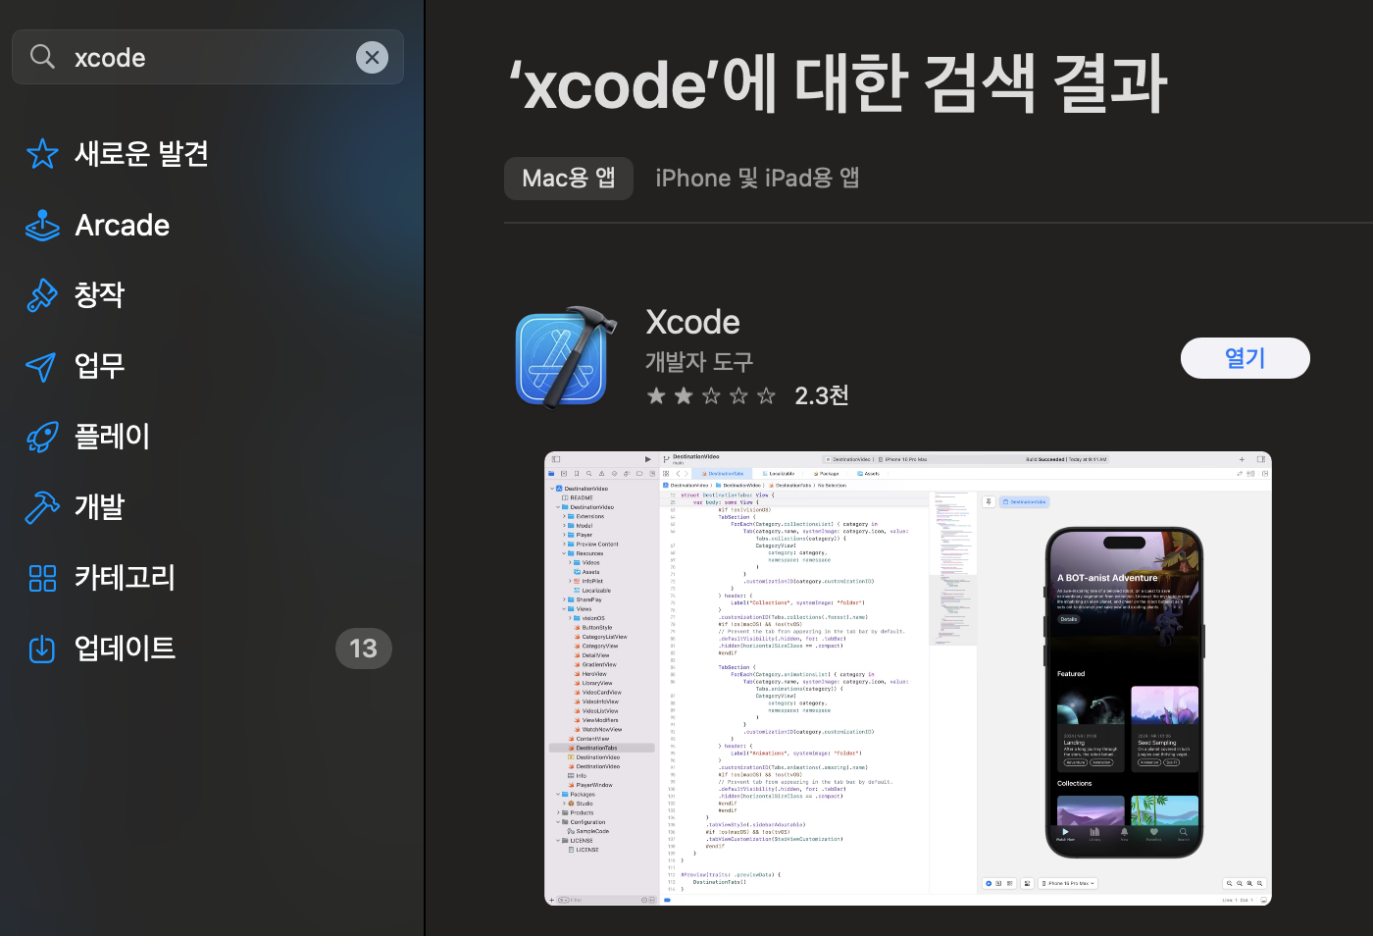Open the Xcode screenshot preview thumbnail
Viewport: 1373px width, 936px height.
(908, 678)
